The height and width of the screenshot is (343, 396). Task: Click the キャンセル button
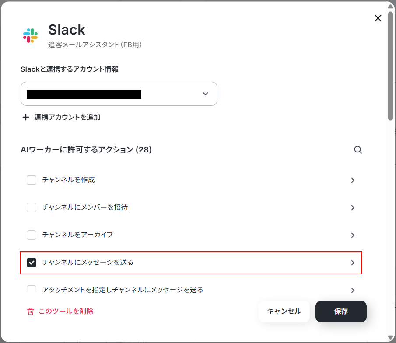coord(284,311)
